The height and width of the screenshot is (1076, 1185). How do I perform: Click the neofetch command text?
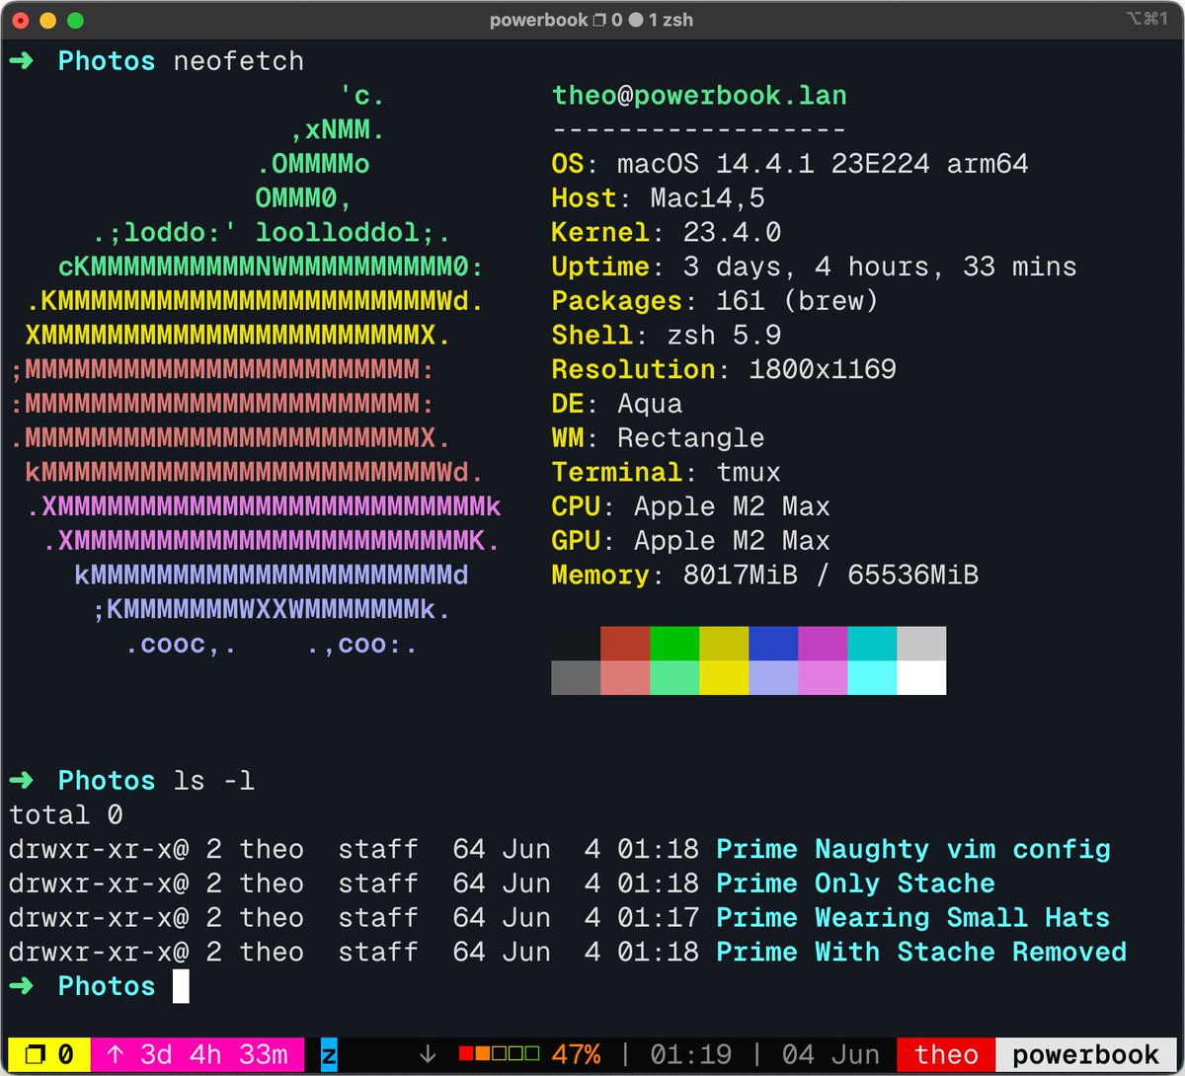coord(239,61)
